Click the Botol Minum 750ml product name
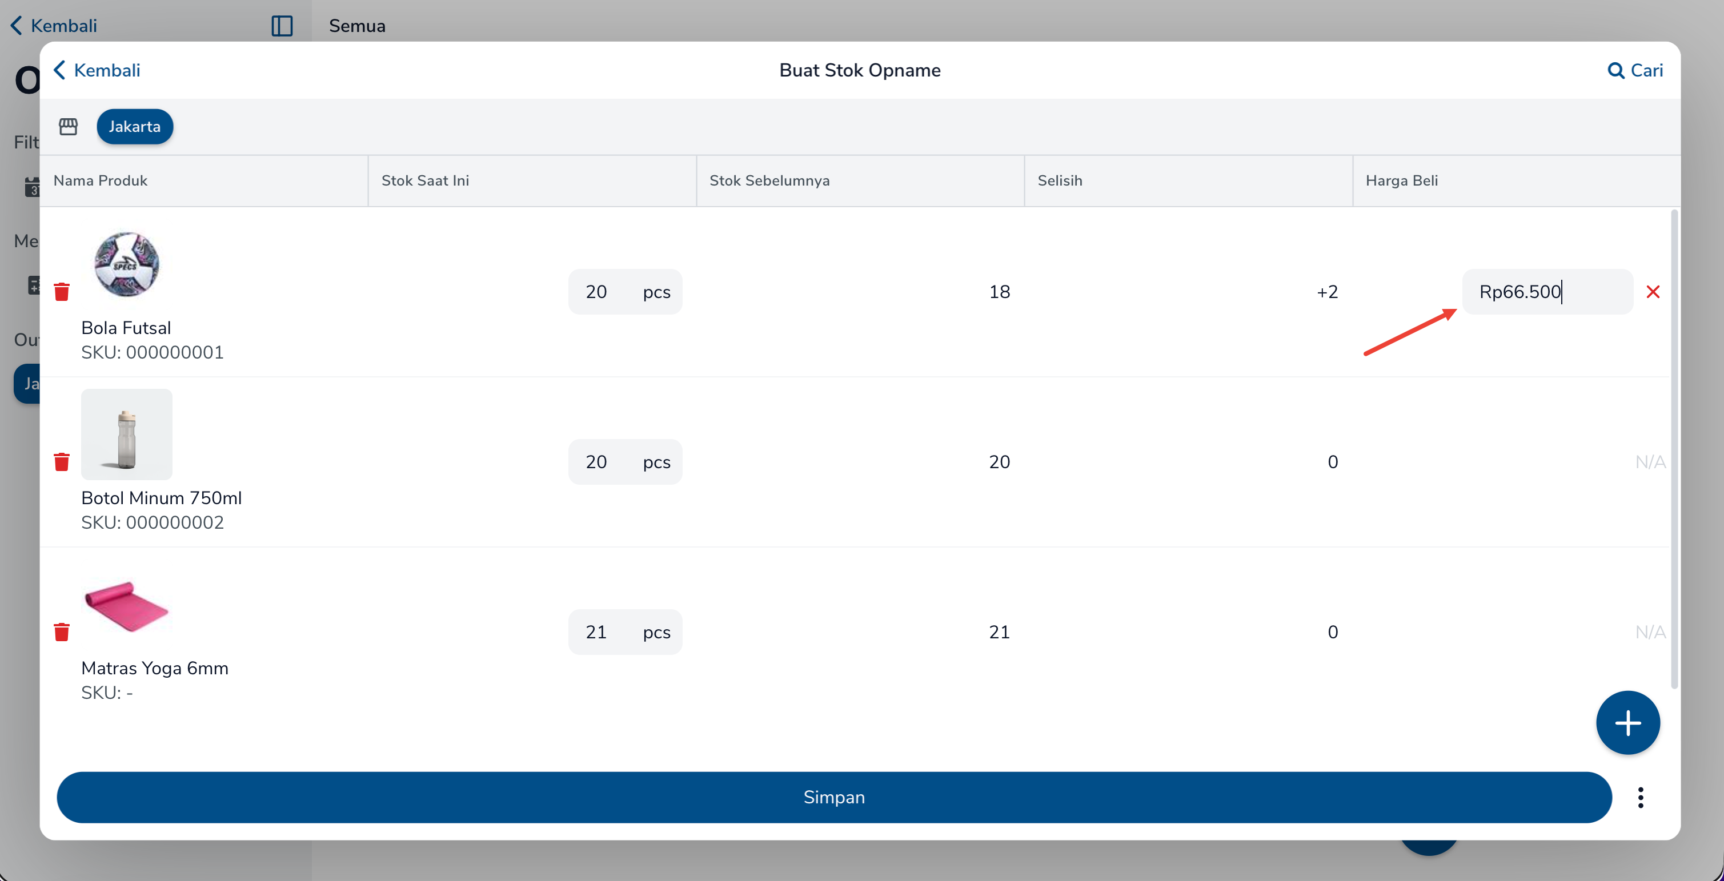The image size is (1724, 881). point(161,498)
